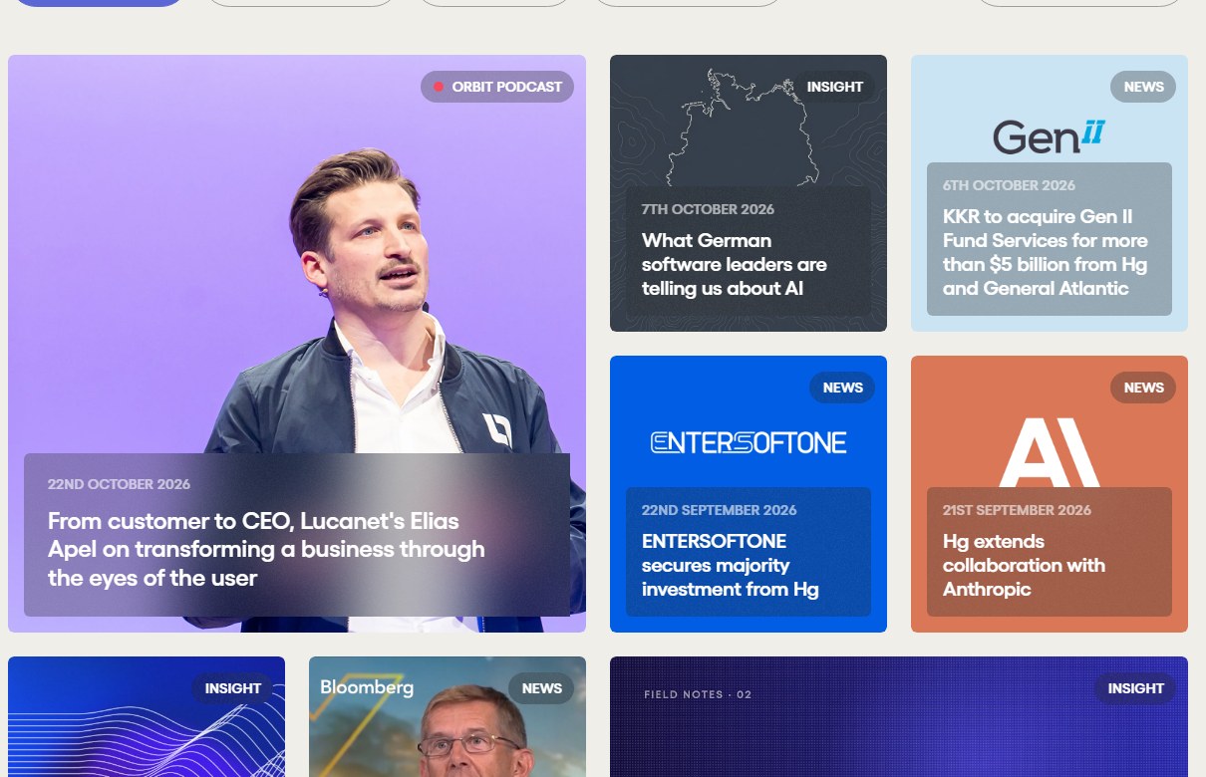Click the "7TH OCTOBER 2026" date

pos(708,209)
